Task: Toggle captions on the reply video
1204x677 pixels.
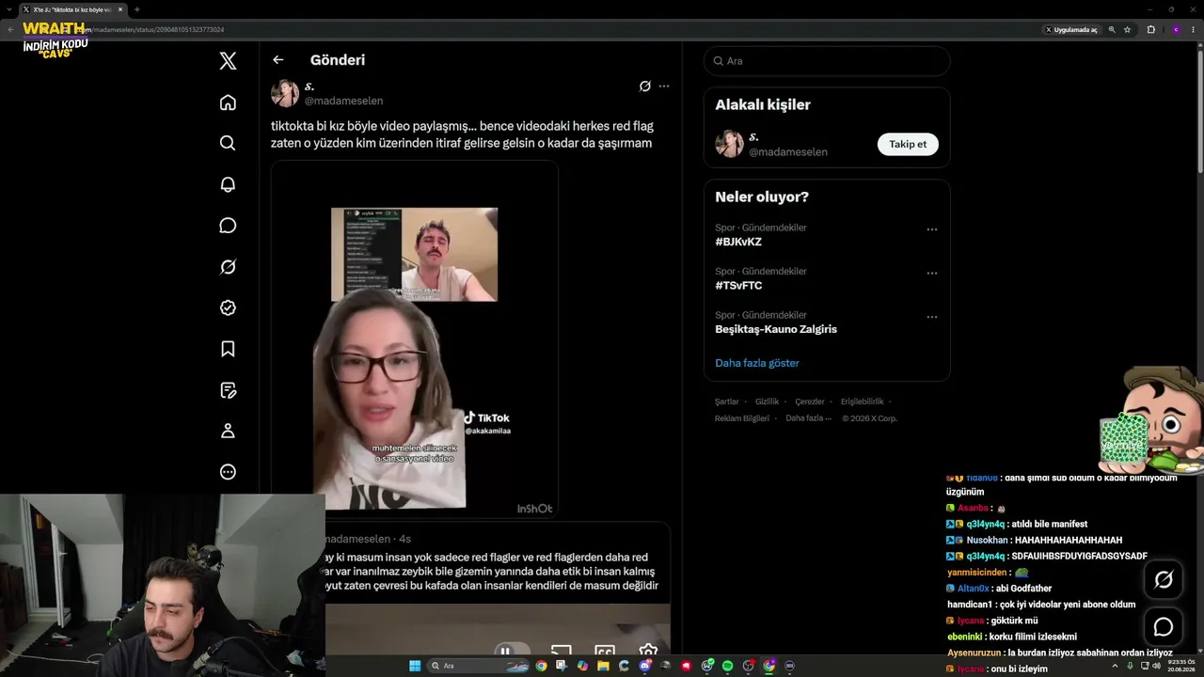Action: (x=605, y=651)
